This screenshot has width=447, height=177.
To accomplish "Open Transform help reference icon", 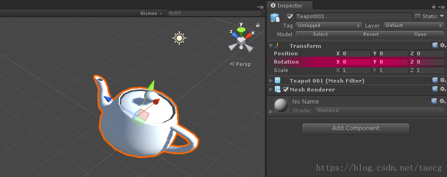I will (435, 46).
